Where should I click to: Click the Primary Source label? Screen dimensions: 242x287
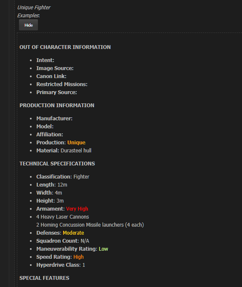point(56,92)
